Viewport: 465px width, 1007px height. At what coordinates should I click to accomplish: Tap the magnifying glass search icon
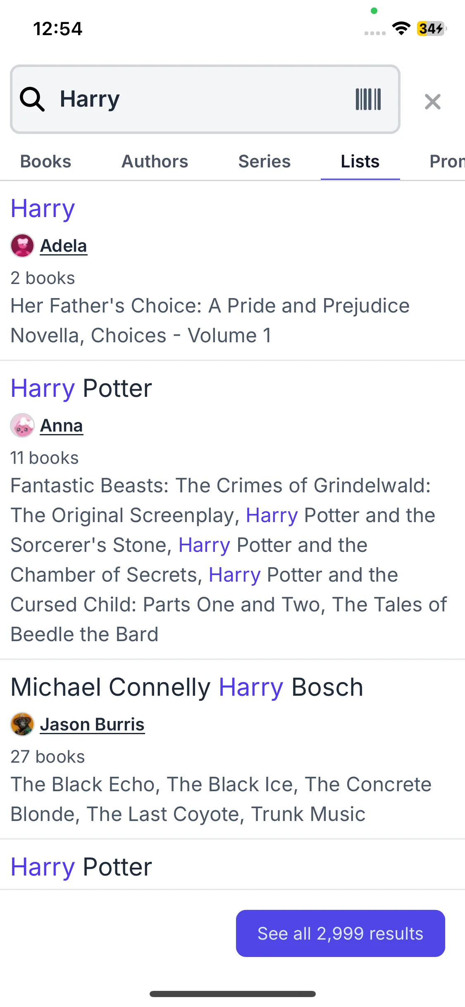click(x=32, y=99)
